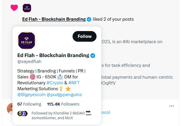The image size is (183, 126).
Task: Open the @sayedflah handle
Action: (29, 62)
